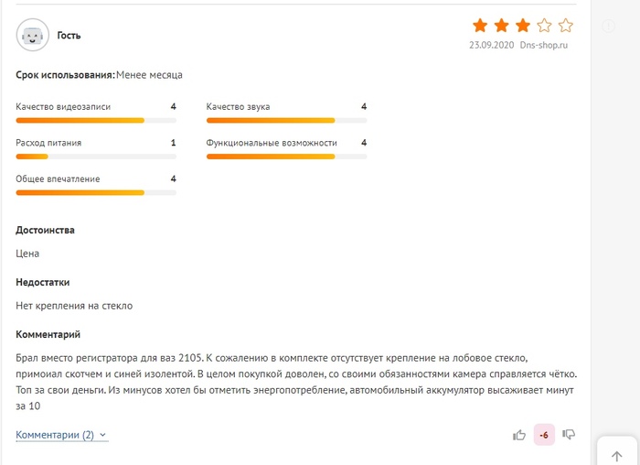
Task: Click the Гость user avatar
Action: (32, 36)
